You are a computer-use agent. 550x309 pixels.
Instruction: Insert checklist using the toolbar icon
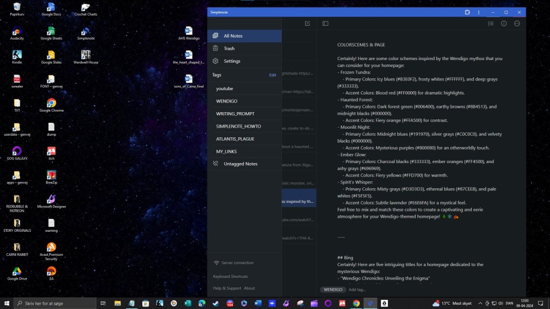pyautogui.click(x=490, y=24)
